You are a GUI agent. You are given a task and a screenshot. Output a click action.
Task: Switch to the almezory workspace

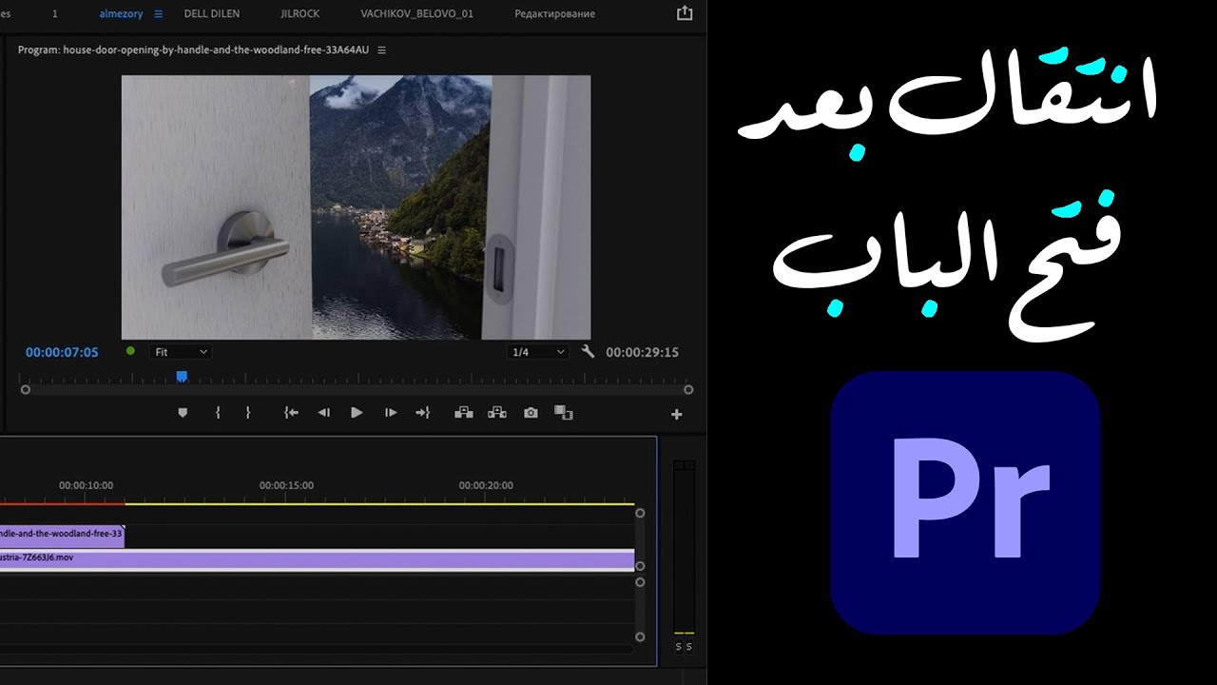(x=120, y=14)
